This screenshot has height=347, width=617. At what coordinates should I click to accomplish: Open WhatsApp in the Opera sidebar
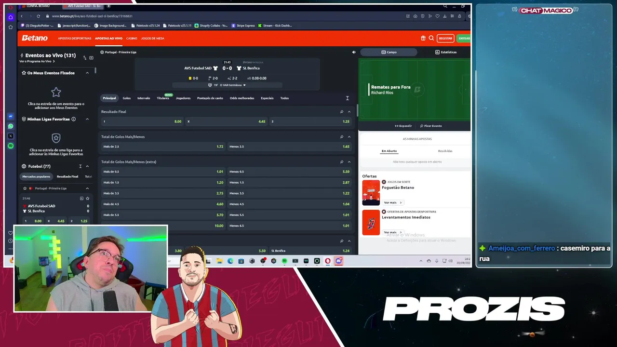11,126
